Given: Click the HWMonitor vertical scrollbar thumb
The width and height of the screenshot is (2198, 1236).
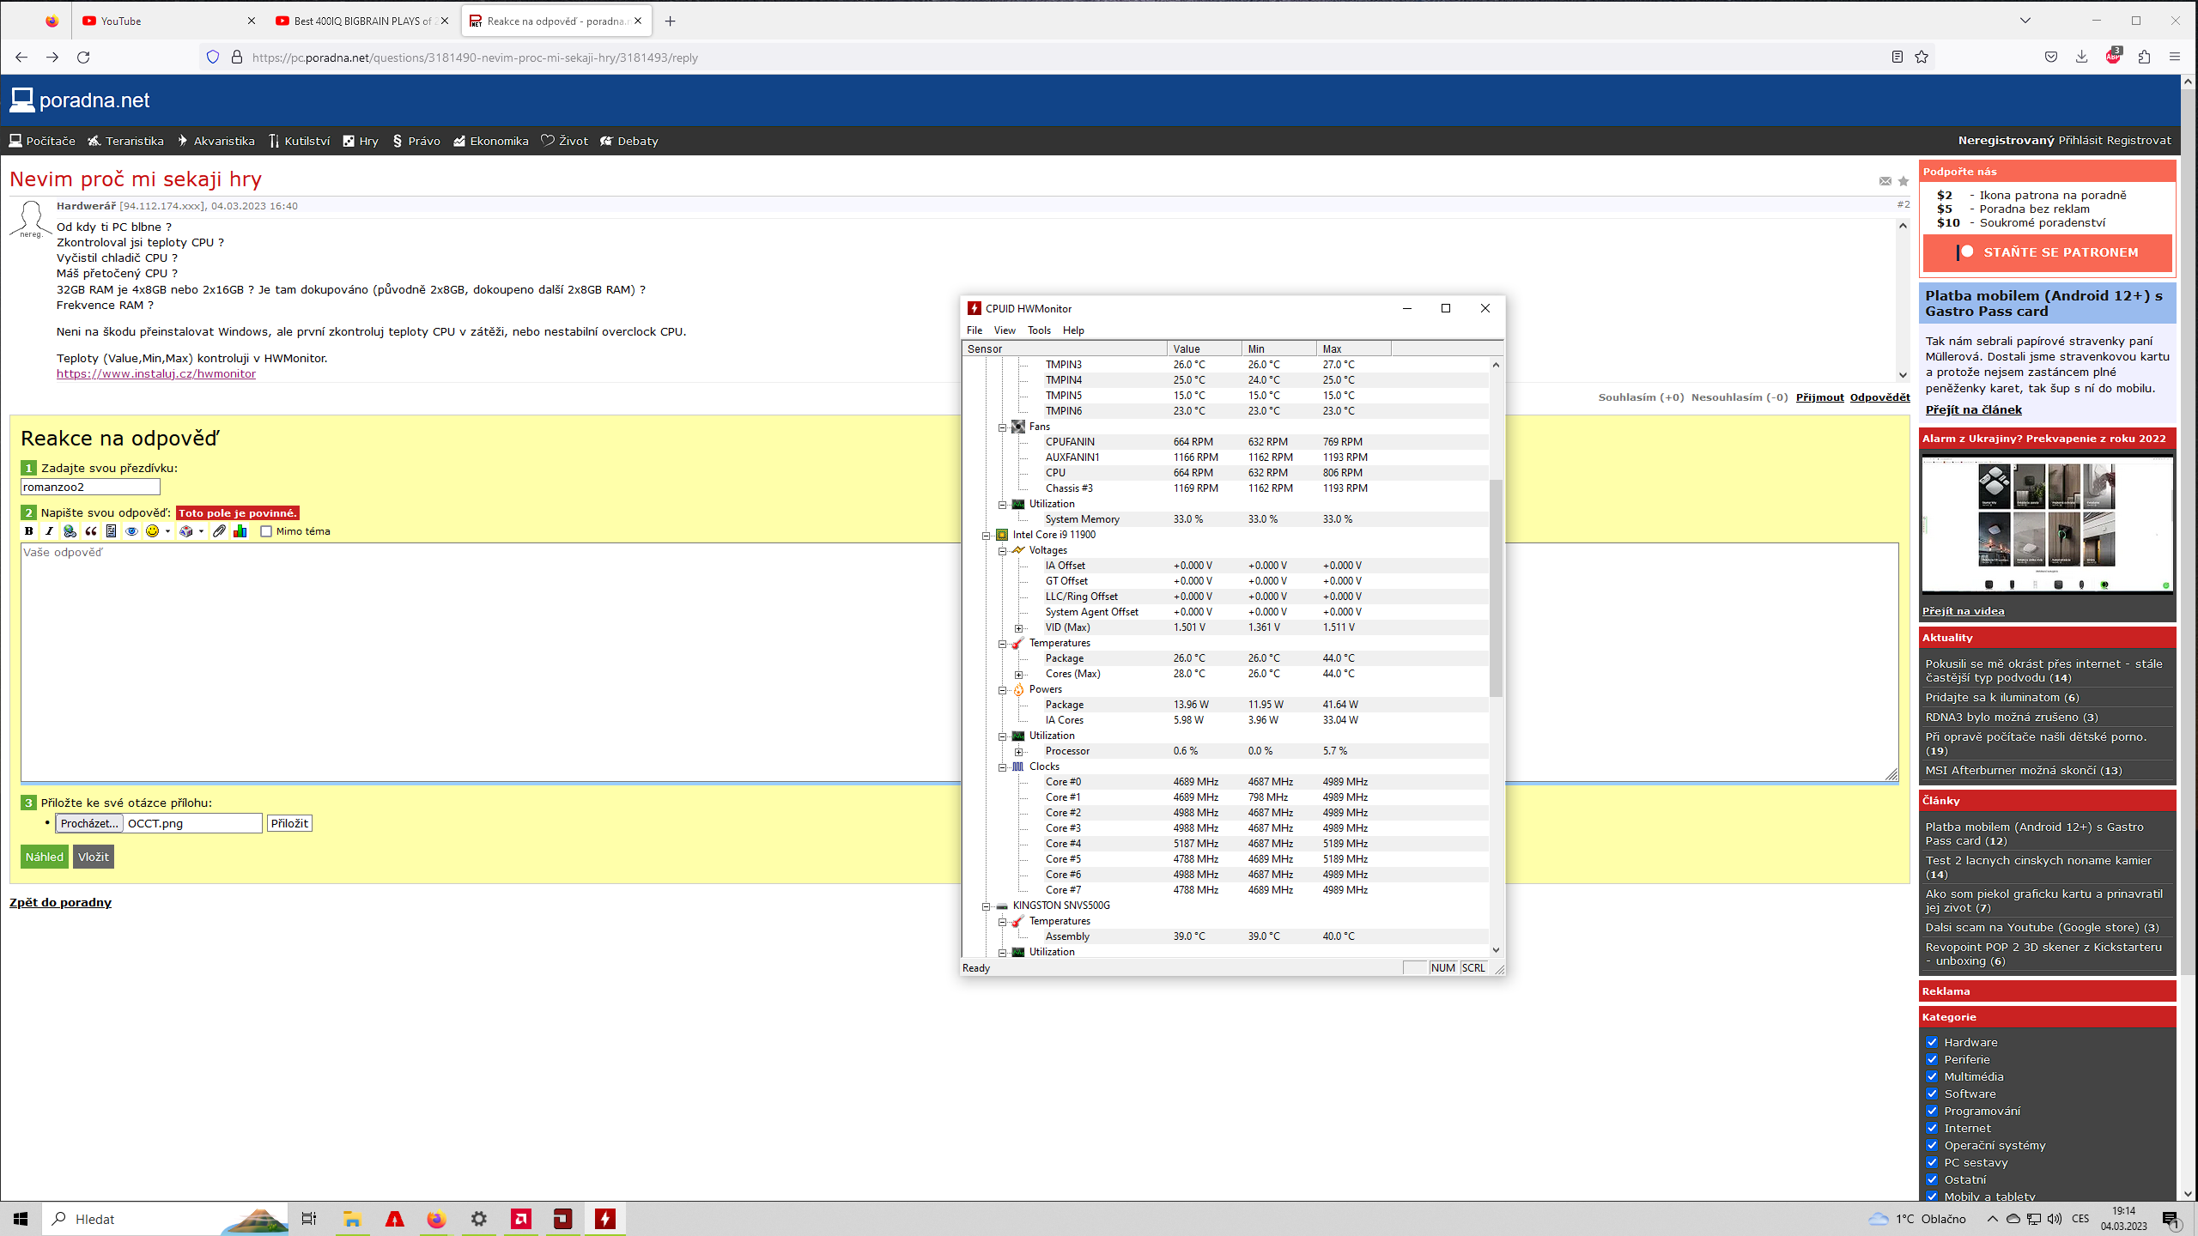Looking at the screenshot, I should pos(1496,588).
